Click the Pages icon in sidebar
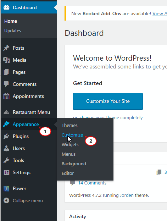The width and height of the screenshot is (167, 221). pyautogui.click(x=6, y=72)
